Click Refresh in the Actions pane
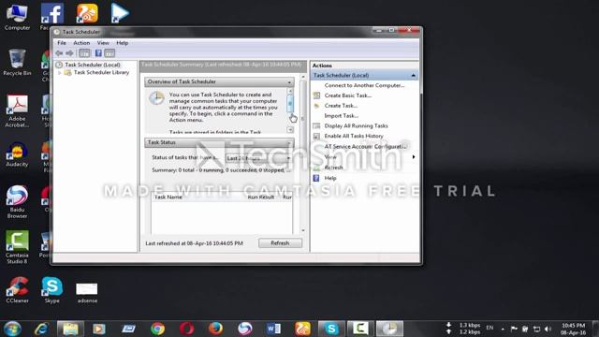599x337 pixels. [333, 168]
